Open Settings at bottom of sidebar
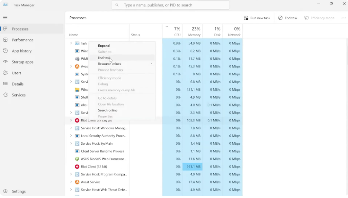The height and width of the screenshot is (198, 348). tap(18, 191)
